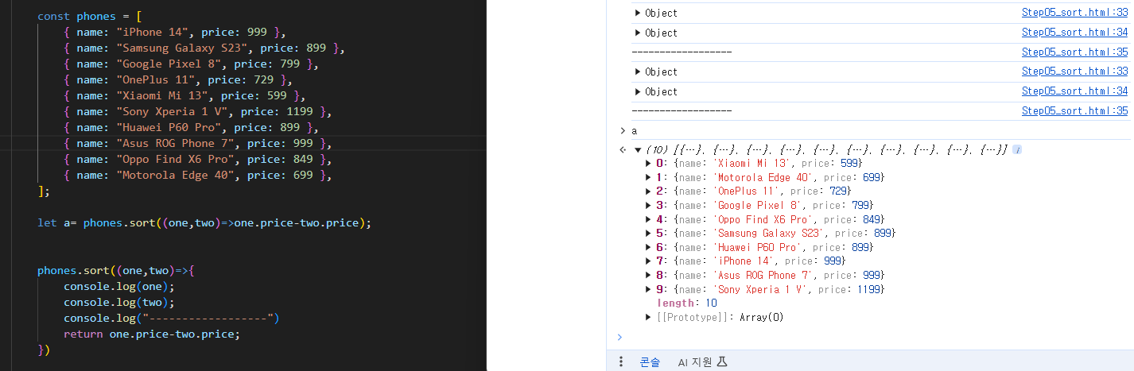Expand item 5 Samsung Galaxy S23
Screen dimensions: 1134x371
(x=650, y=233)
